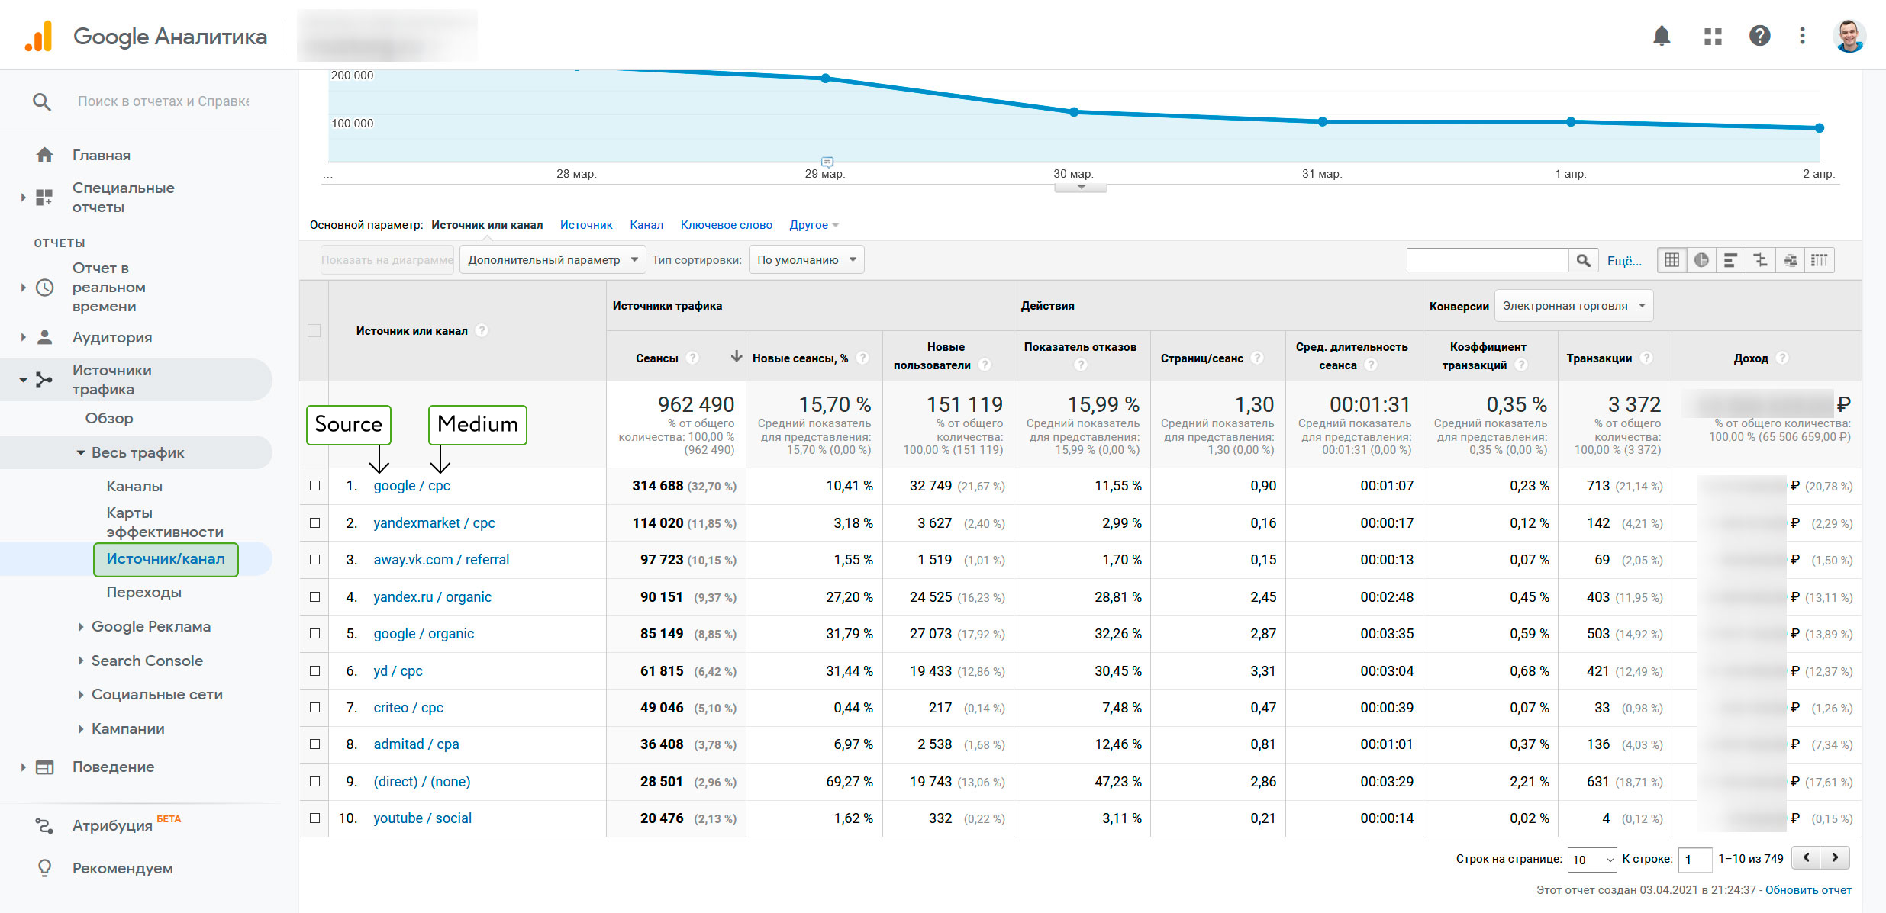This screenshot has height=913, width=1886.
Task: Open the Переходы report in sidebar
Action: 144,593
